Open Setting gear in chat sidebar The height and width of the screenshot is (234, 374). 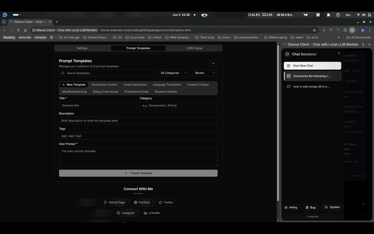[x=291, y=207]
